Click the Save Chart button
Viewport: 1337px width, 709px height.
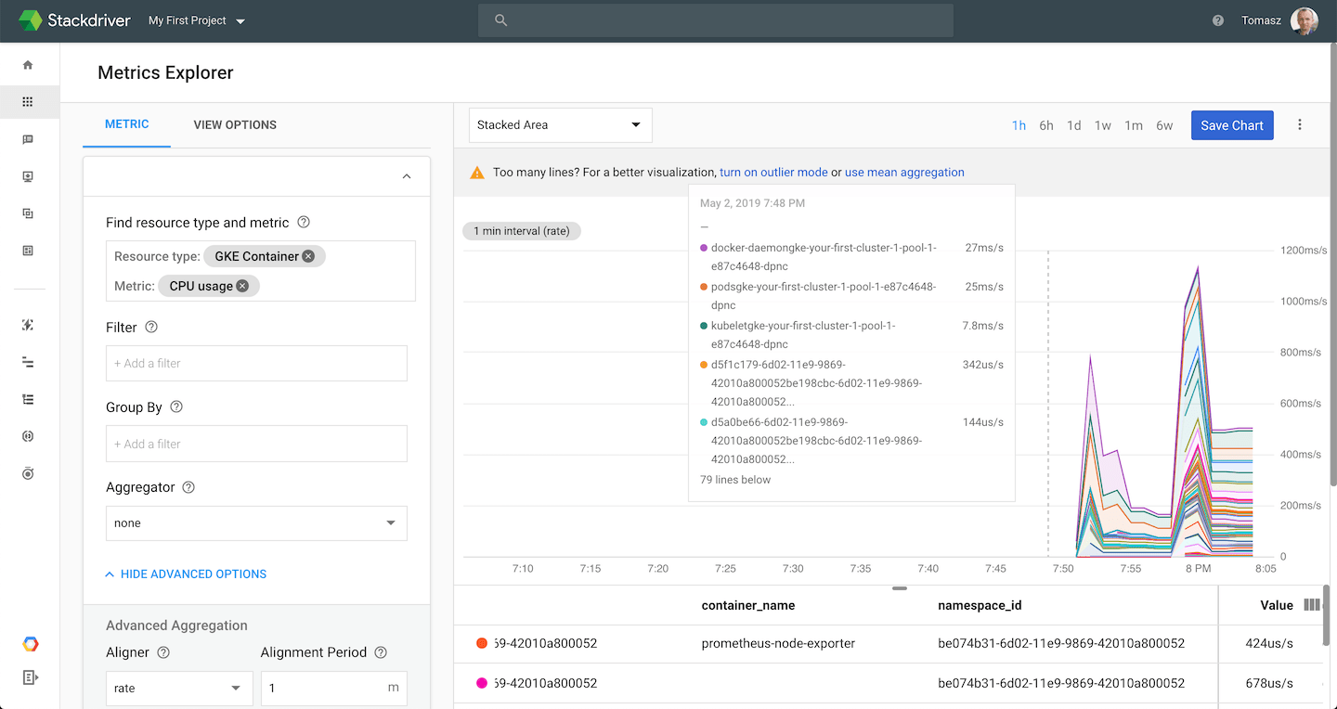1232,125
